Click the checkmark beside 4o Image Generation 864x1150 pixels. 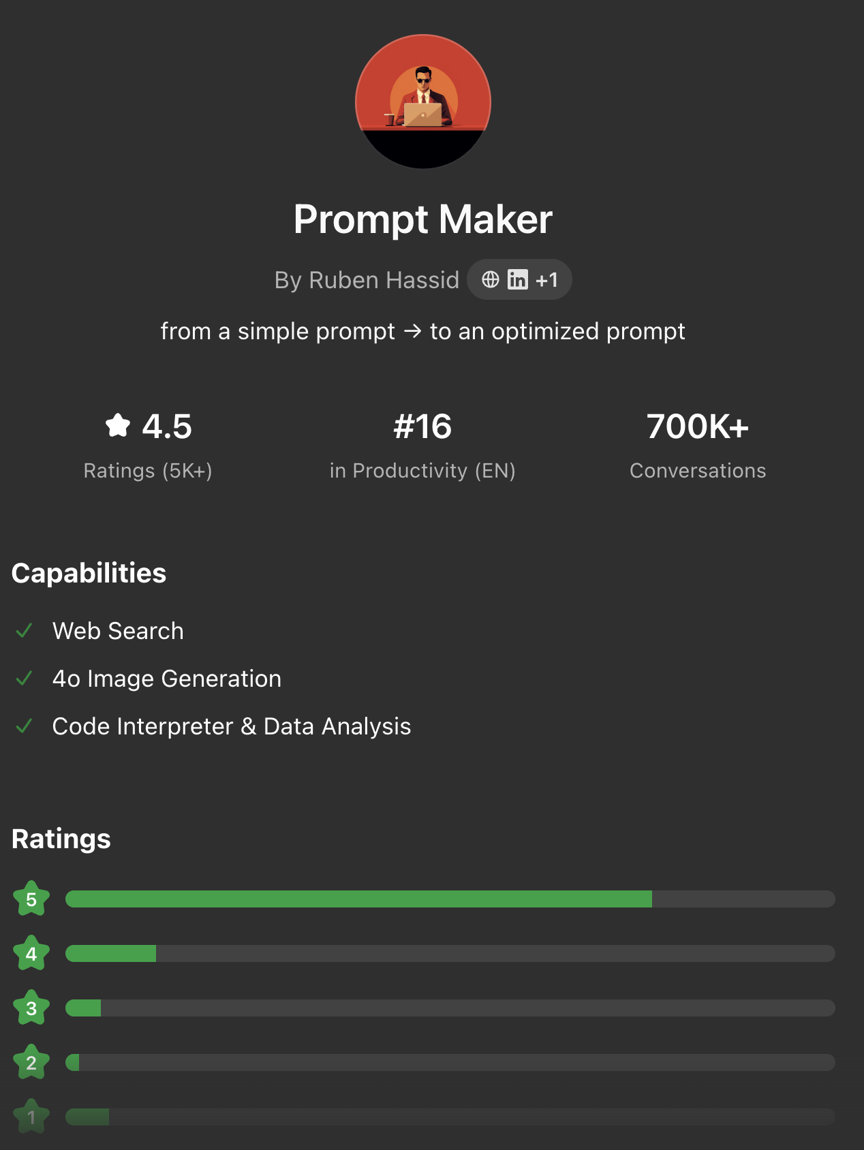point(24,678)
